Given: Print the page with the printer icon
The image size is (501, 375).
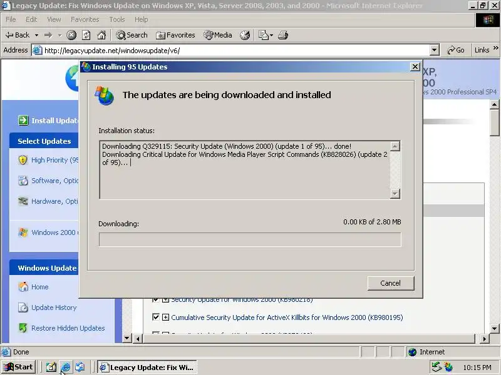Looking at the screenshot, I should [283, 35].
